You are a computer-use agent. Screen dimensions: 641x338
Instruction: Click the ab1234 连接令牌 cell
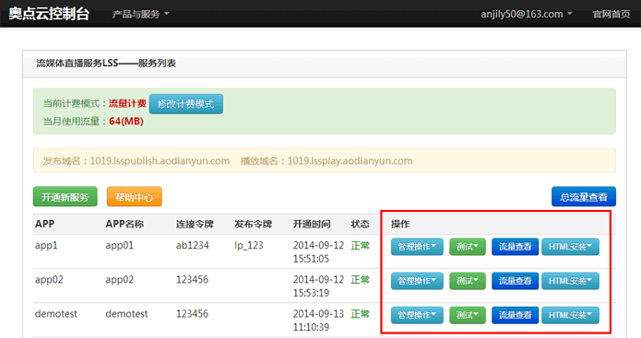pyautogui.click(x=192, y=245)
